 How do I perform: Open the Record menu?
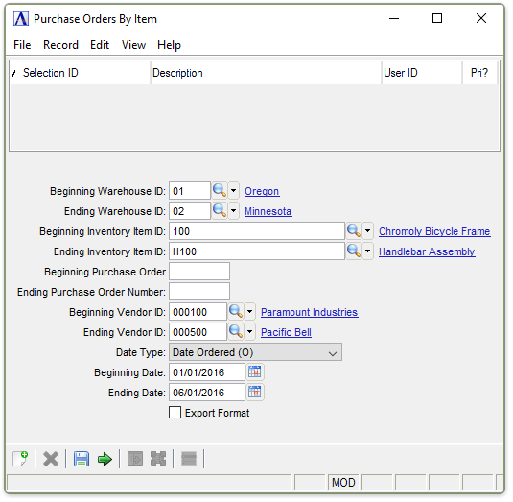tap(60, 45)
